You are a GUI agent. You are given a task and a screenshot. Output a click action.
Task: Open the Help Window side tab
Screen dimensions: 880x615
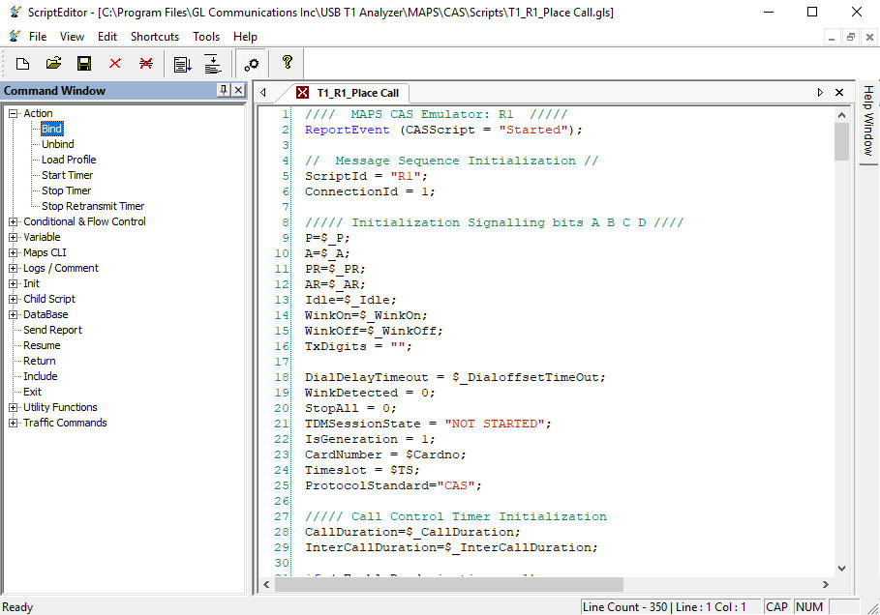click(868, 121)
